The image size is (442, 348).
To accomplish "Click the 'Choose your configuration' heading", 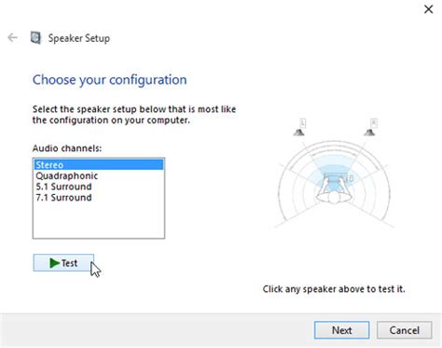I will point(110,80).
